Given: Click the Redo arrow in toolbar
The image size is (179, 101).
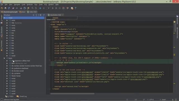Looking at the screenshot, I should tap(17, 8).
